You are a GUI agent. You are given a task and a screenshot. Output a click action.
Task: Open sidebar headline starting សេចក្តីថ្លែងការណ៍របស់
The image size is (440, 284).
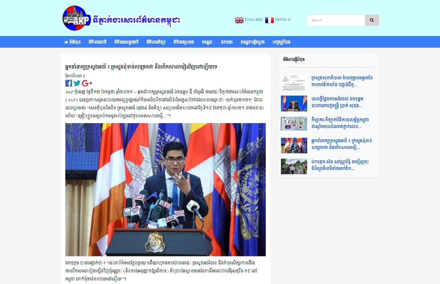337,102
